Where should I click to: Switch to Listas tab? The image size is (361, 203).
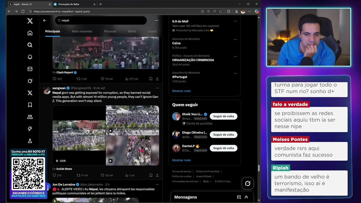coord(152,31)
